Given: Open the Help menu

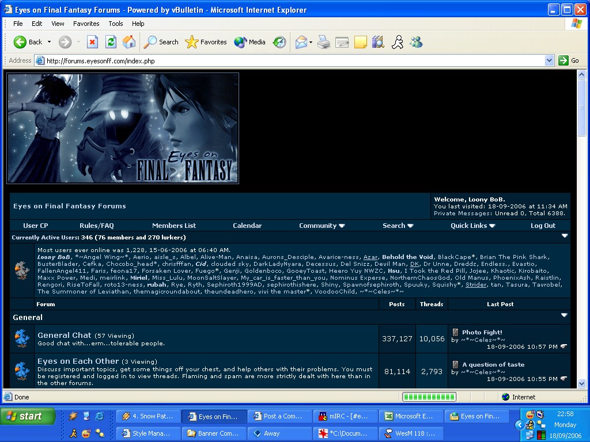Looking at the screenshot, I should click(x=138, y=23).
